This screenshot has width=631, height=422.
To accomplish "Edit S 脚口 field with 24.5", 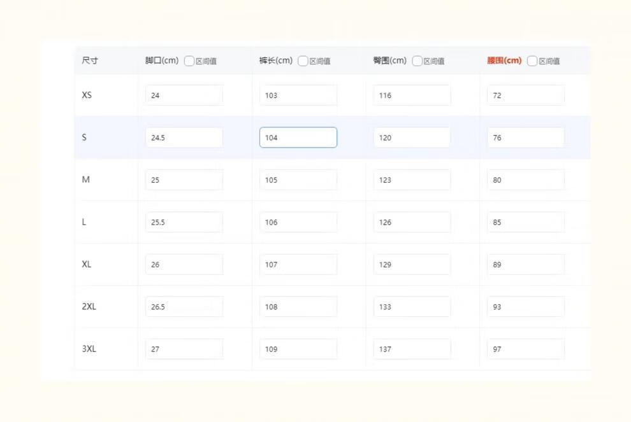I will 184,137.
